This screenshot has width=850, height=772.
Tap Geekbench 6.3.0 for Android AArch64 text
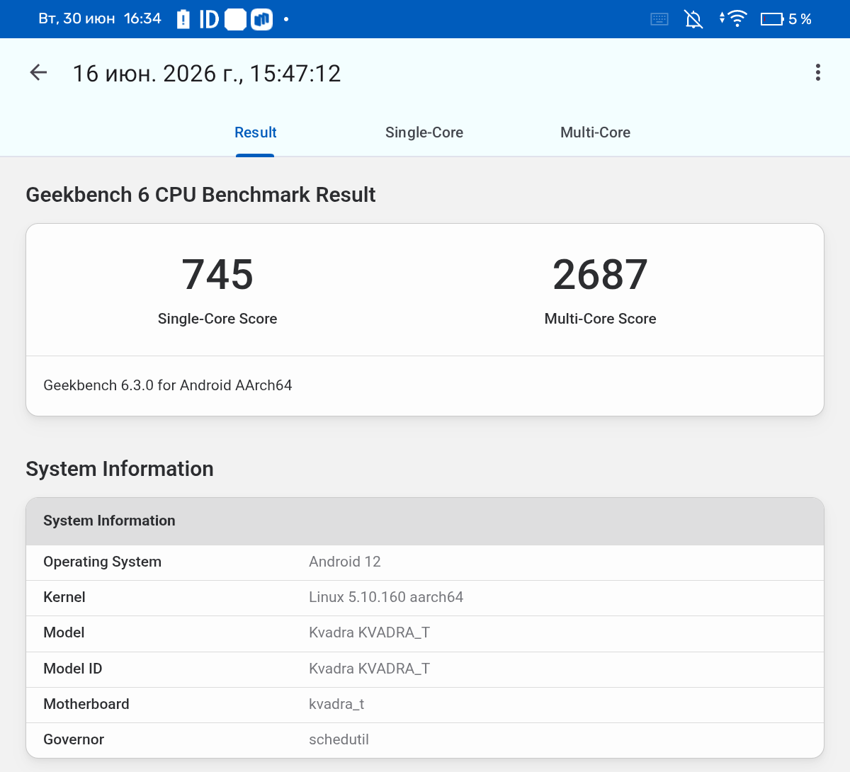[168, 385]
